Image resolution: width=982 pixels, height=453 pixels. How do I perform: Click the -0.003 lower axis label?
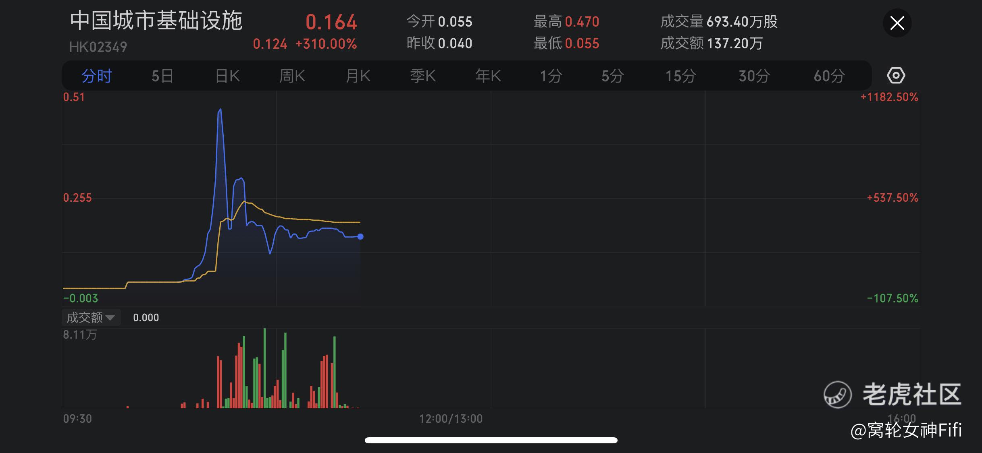click(81, 298)
